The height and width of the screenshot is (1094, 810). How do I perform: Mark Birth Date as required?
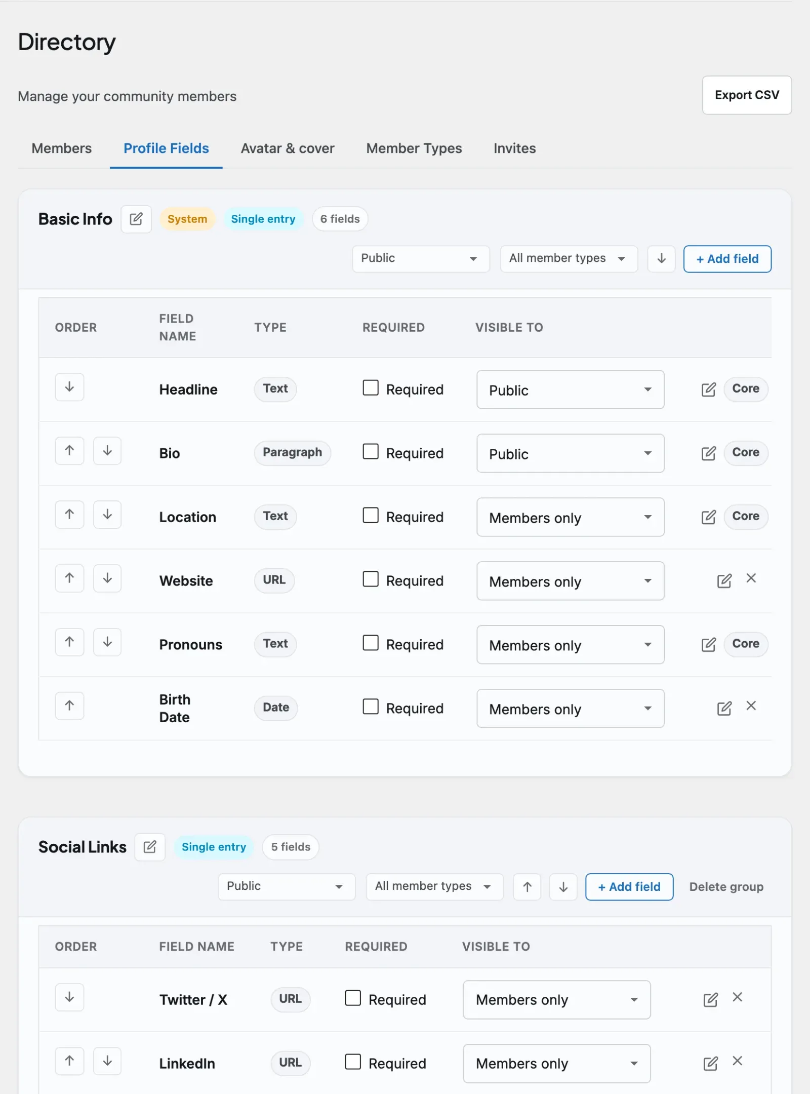371,707
